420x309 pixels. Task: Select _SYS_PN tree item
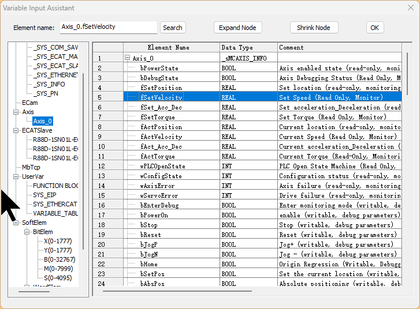(46, 93)
